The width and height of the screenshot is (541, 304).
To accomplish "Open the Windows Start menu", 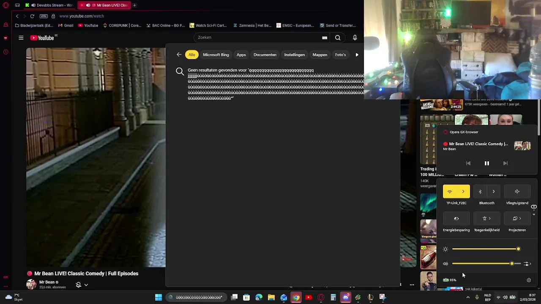I will click(158, 297).
